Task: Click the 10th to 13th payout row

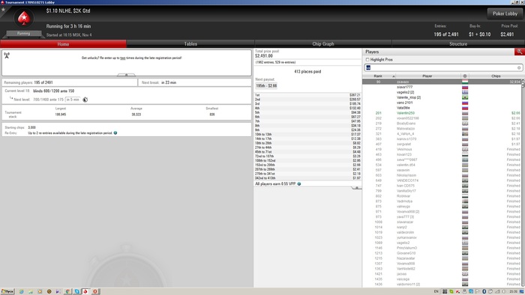Action: pos(307,134)
